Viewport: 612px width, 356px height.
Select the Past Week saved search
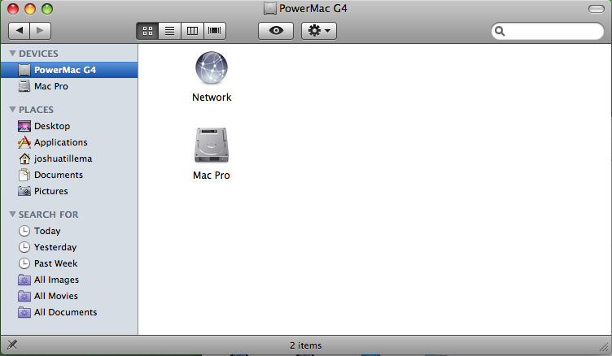[69, 263]
